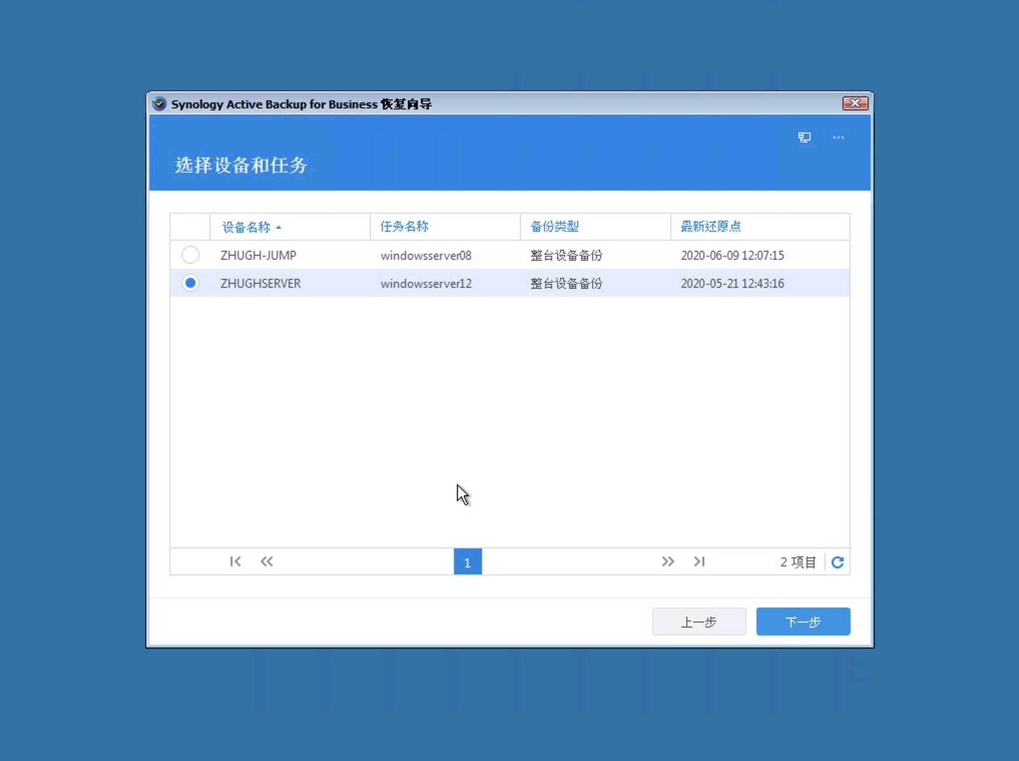Click 整台设备备份 in ZHUGH-JUMP row
The image size is (1019, 761).
[x=566, y=256]
